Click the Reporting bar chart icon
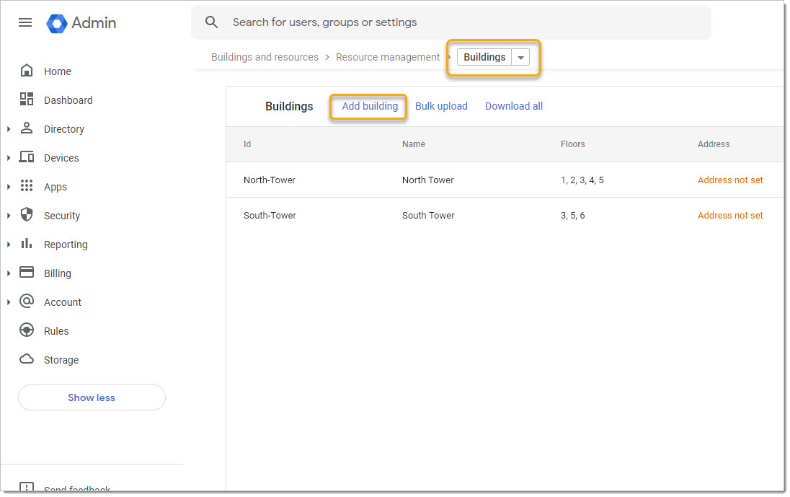The image size is (790, 497). click(x=27, y=244)
